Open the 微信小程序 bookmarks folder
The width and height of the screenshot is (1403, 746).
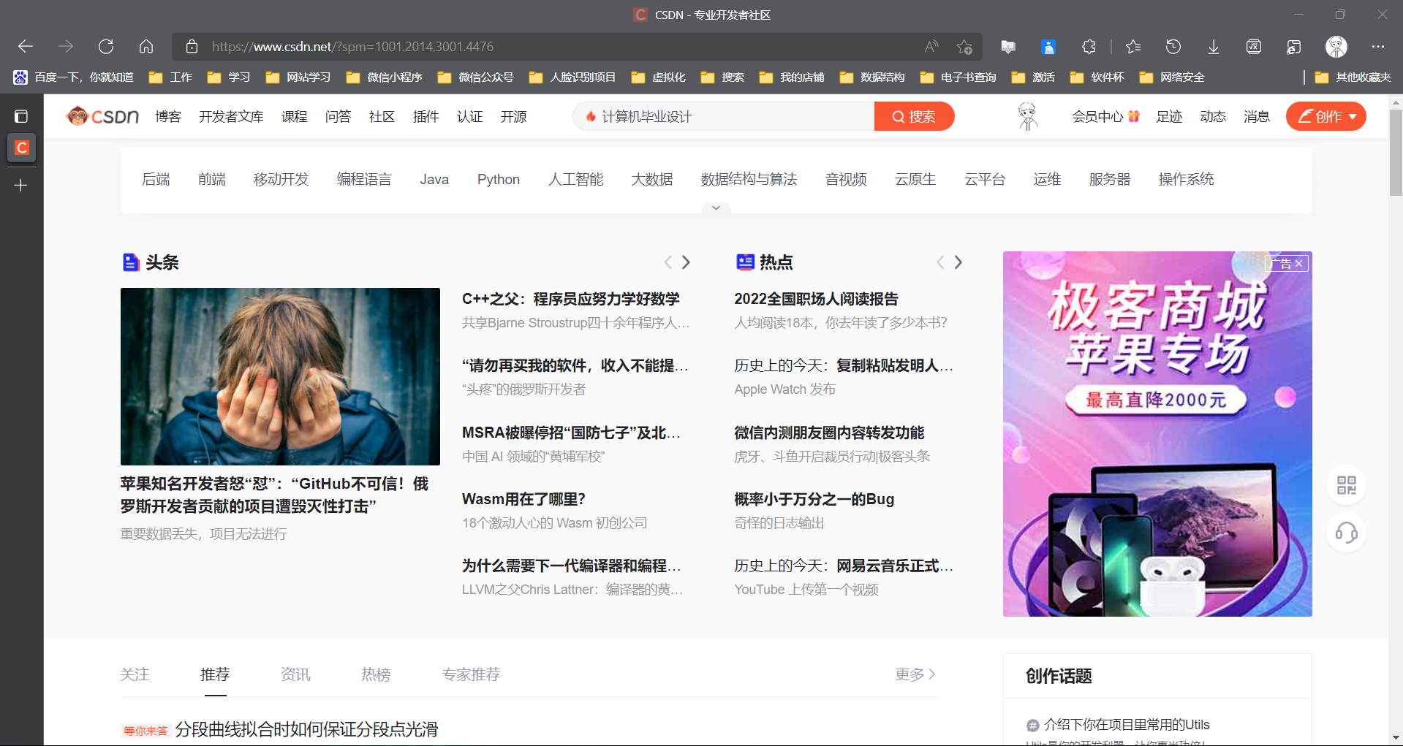tap(385, 77)
